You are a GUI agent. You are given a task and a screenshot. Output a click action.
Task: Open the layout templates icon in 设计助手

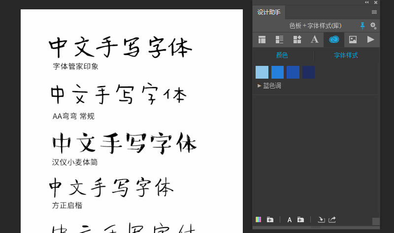click(x=262, y=40)
